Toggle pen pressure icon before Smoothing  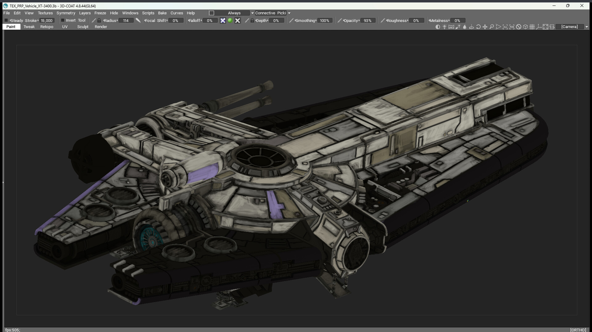[x=291, y=21]
